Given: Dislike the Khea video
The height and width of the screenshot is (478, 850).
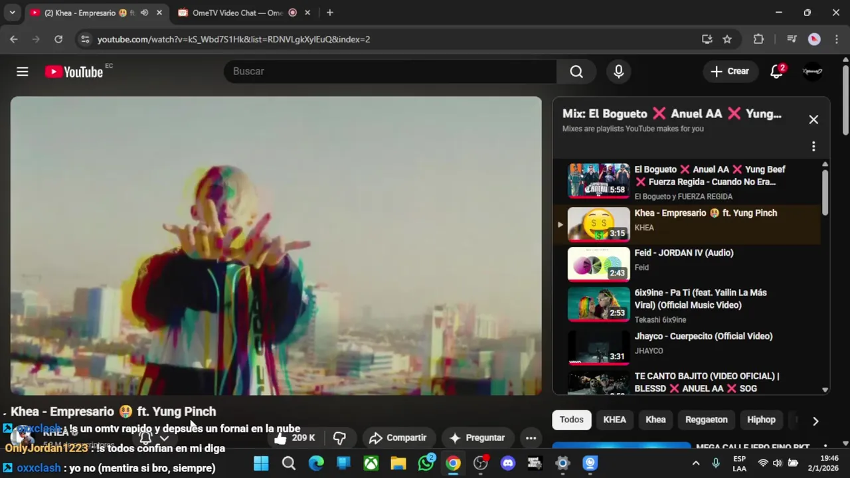Looking at the screenshot, I should [339, 438].
